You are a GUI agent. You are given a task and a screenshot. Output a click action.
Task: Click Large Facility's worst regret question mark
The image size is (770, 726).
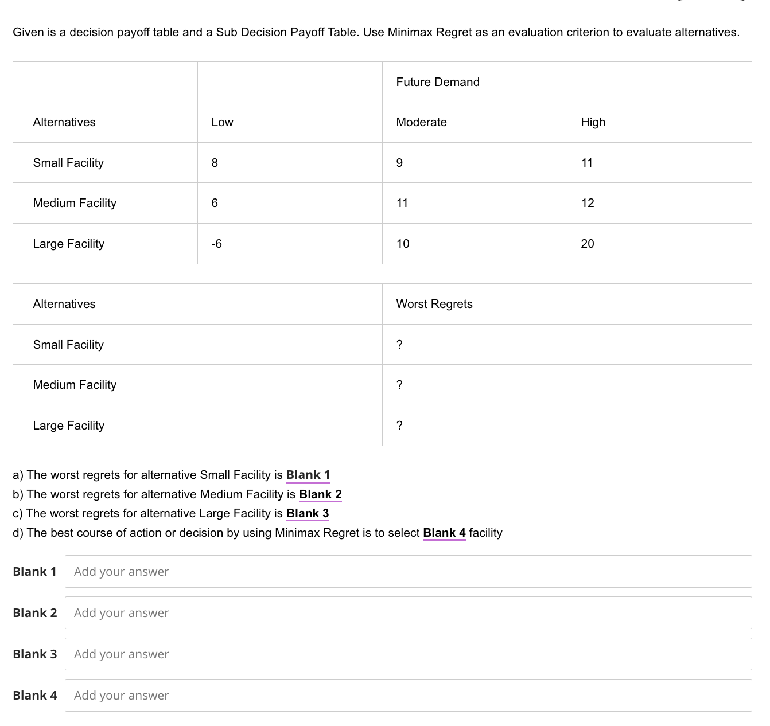pos(399,426)
